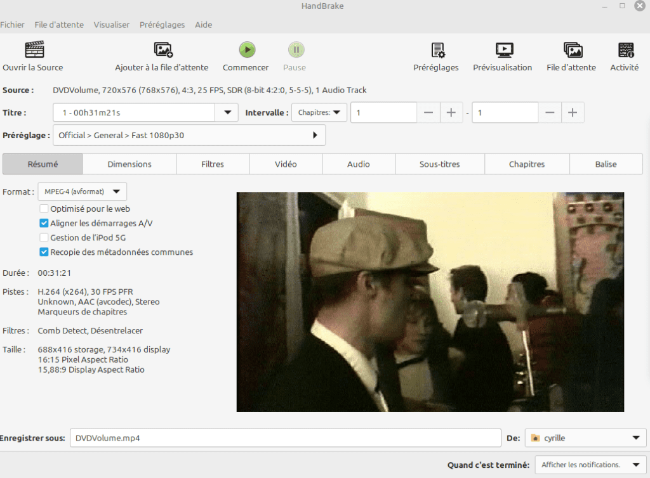Increase the start chapter with plus button

pos(451,113)
